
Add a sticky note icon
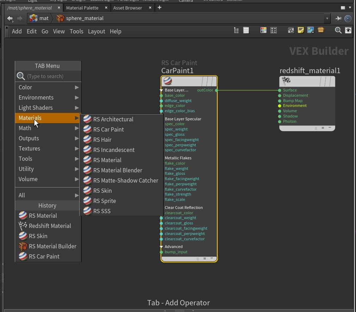[x=301, y=30]
